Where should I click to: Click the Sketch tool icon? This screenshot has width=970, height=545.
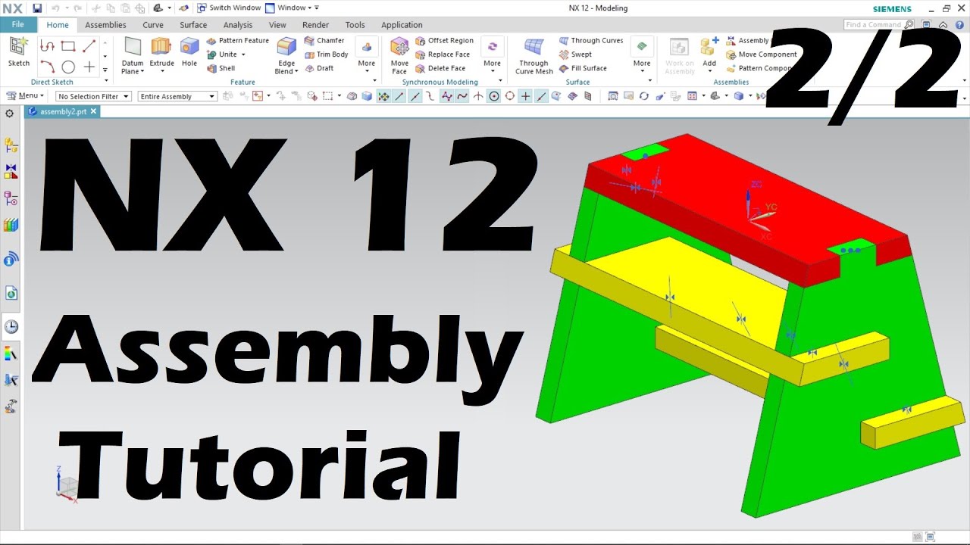point(19,47)
